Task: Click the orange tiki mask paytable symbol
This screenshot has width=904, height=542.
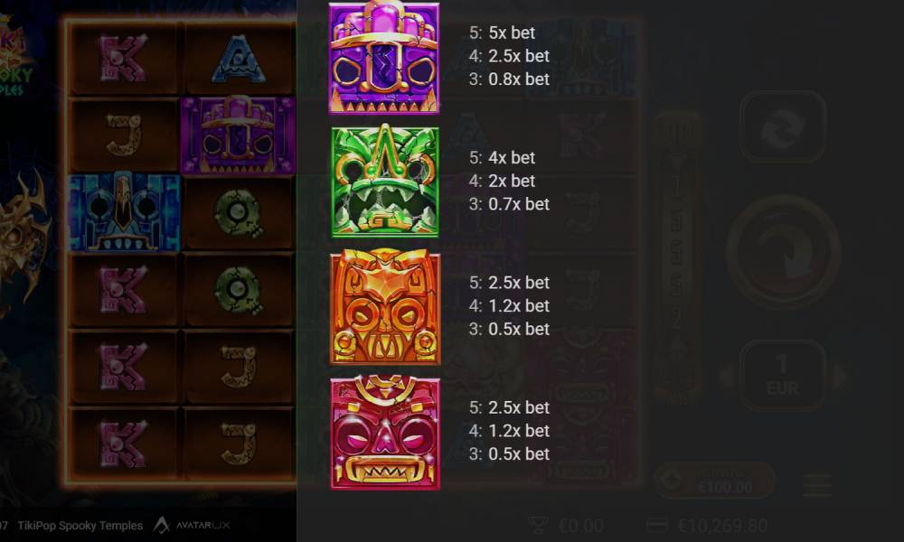Action: pos(385,306)
